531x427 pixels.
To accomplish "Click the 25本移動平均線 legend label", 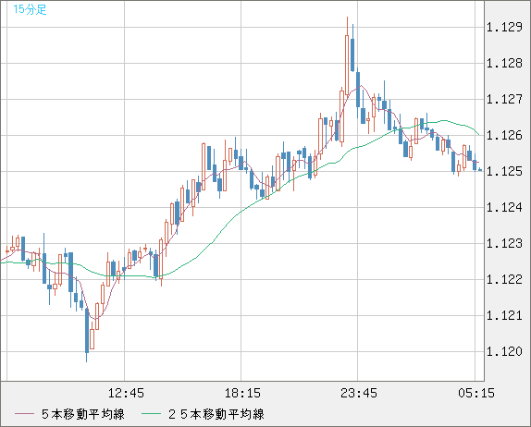I will click(216, 414).
